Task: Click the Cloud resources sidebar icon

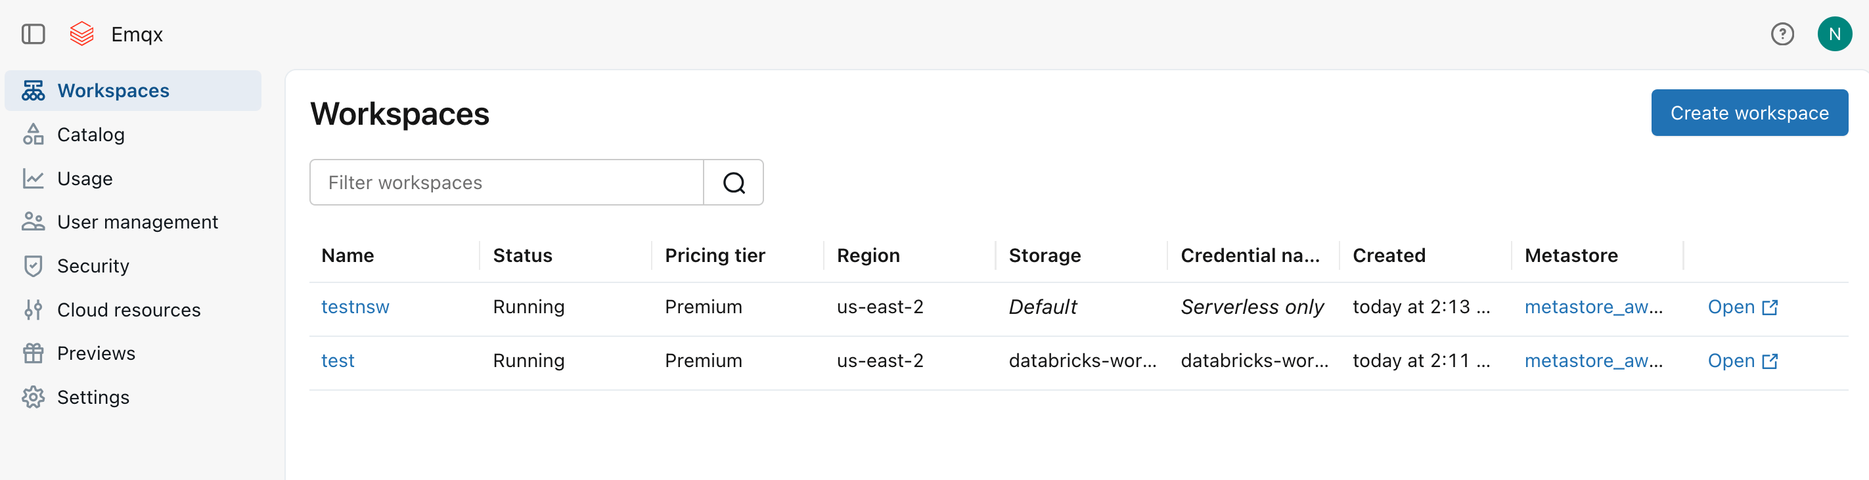Action: 34,309
